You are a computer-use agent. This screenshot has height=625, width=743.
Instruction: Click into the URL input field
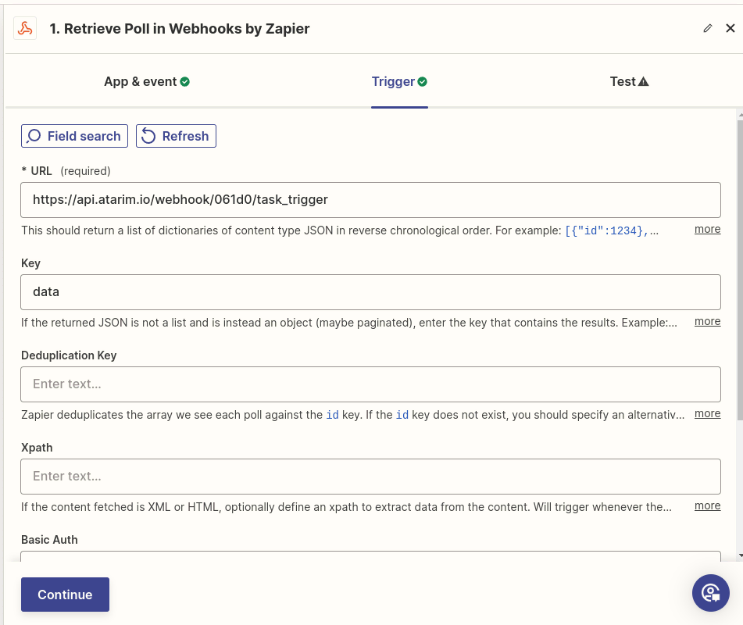pyautogui.click(x=370, y=200)
